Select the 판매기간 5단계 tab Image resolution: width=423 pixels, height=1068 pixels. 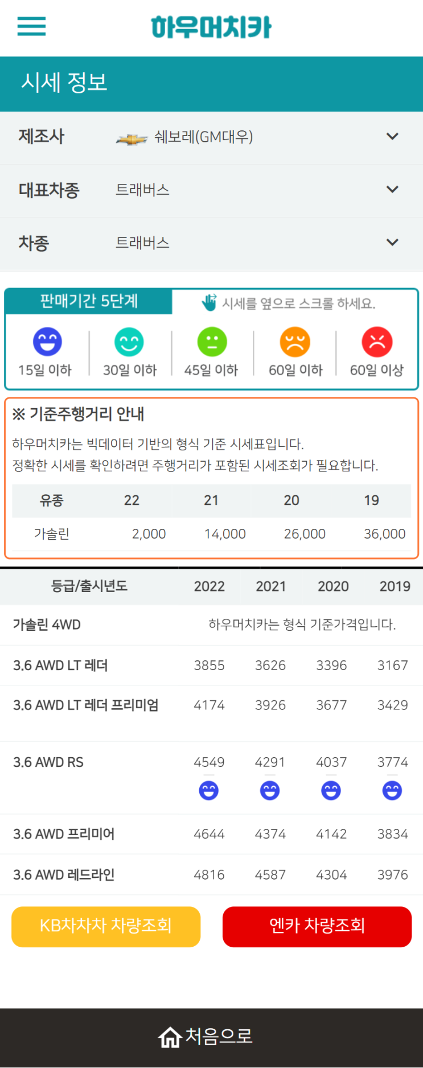(x=89, y=301)
